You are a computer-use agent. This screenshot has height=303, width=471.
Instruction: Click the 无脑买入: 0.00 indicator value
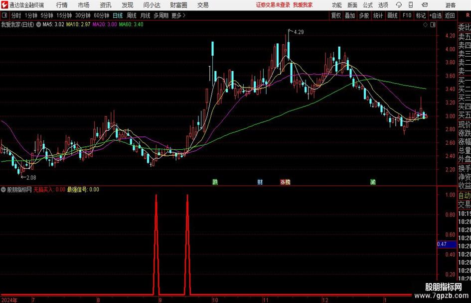49,190
